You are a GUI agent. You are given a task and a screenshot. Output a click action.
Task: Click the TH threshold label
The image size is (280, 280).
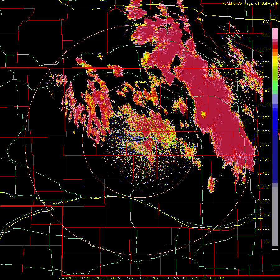click(x=267, y=242)
